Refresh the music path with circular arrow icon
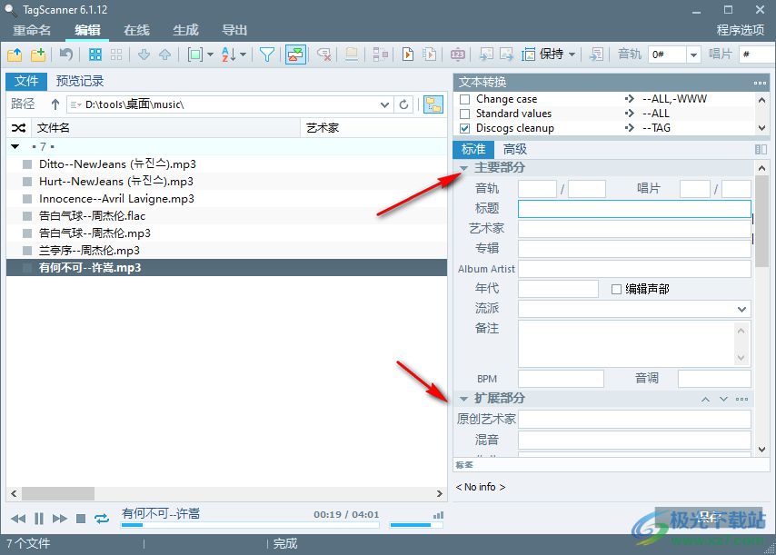The height and width of the screenshot is (555, 776). pyautogui.click(x=404, y=105)
